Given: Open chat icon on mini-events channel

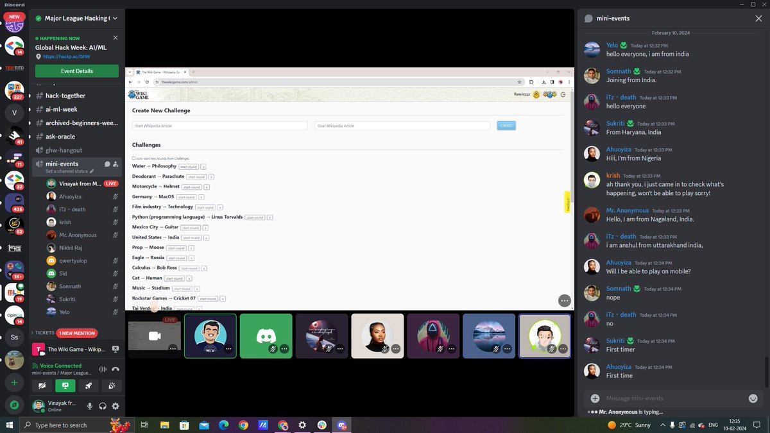Looking at the screenshot, I should [x=107, y=164].
